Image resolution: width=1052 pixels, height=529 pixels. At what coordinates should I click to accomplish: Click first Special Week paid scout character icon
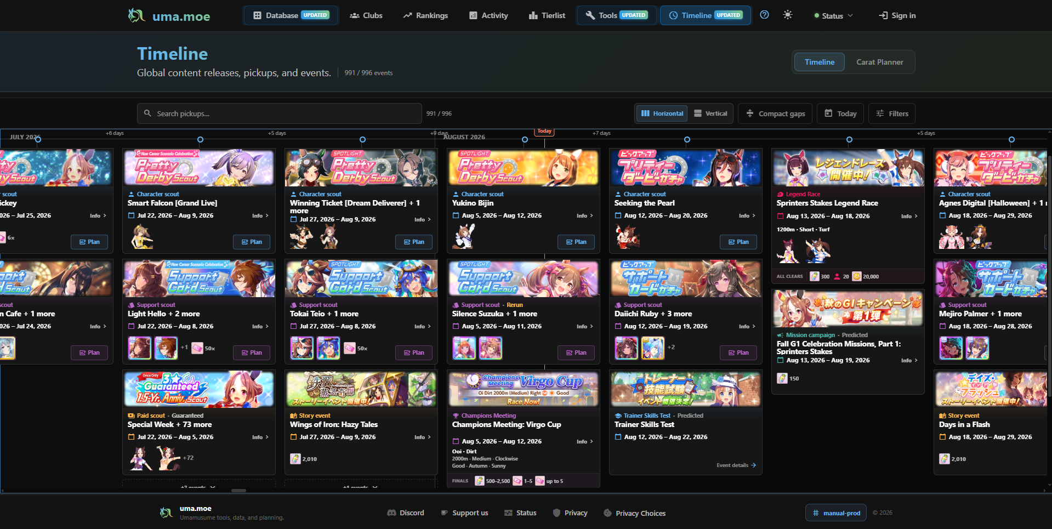point(141,458)
